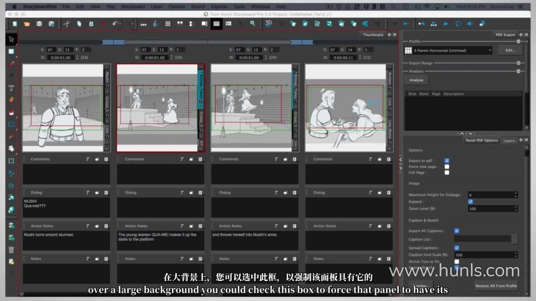Click the Thumbnails timeline overview slider bar
The width and height of the screenshot is (536, 301).
[208, 42]
